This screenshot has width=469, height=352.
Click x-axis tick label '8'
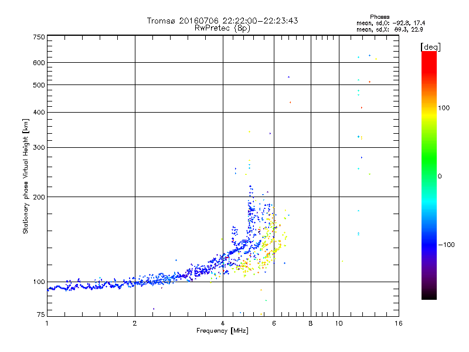pyautogui.click(x=311, y=323)
